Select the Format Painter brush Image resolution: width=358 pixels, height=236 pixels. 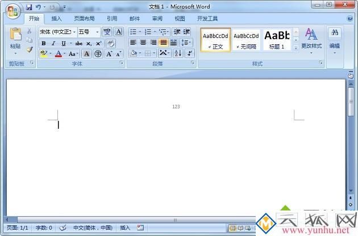[30, 49]
